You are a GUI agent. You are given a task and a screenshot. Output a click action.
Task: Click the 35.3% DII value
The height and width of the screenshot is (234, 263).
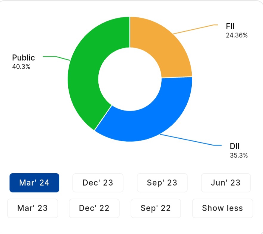pyautogui.click(x=239, y=155)
